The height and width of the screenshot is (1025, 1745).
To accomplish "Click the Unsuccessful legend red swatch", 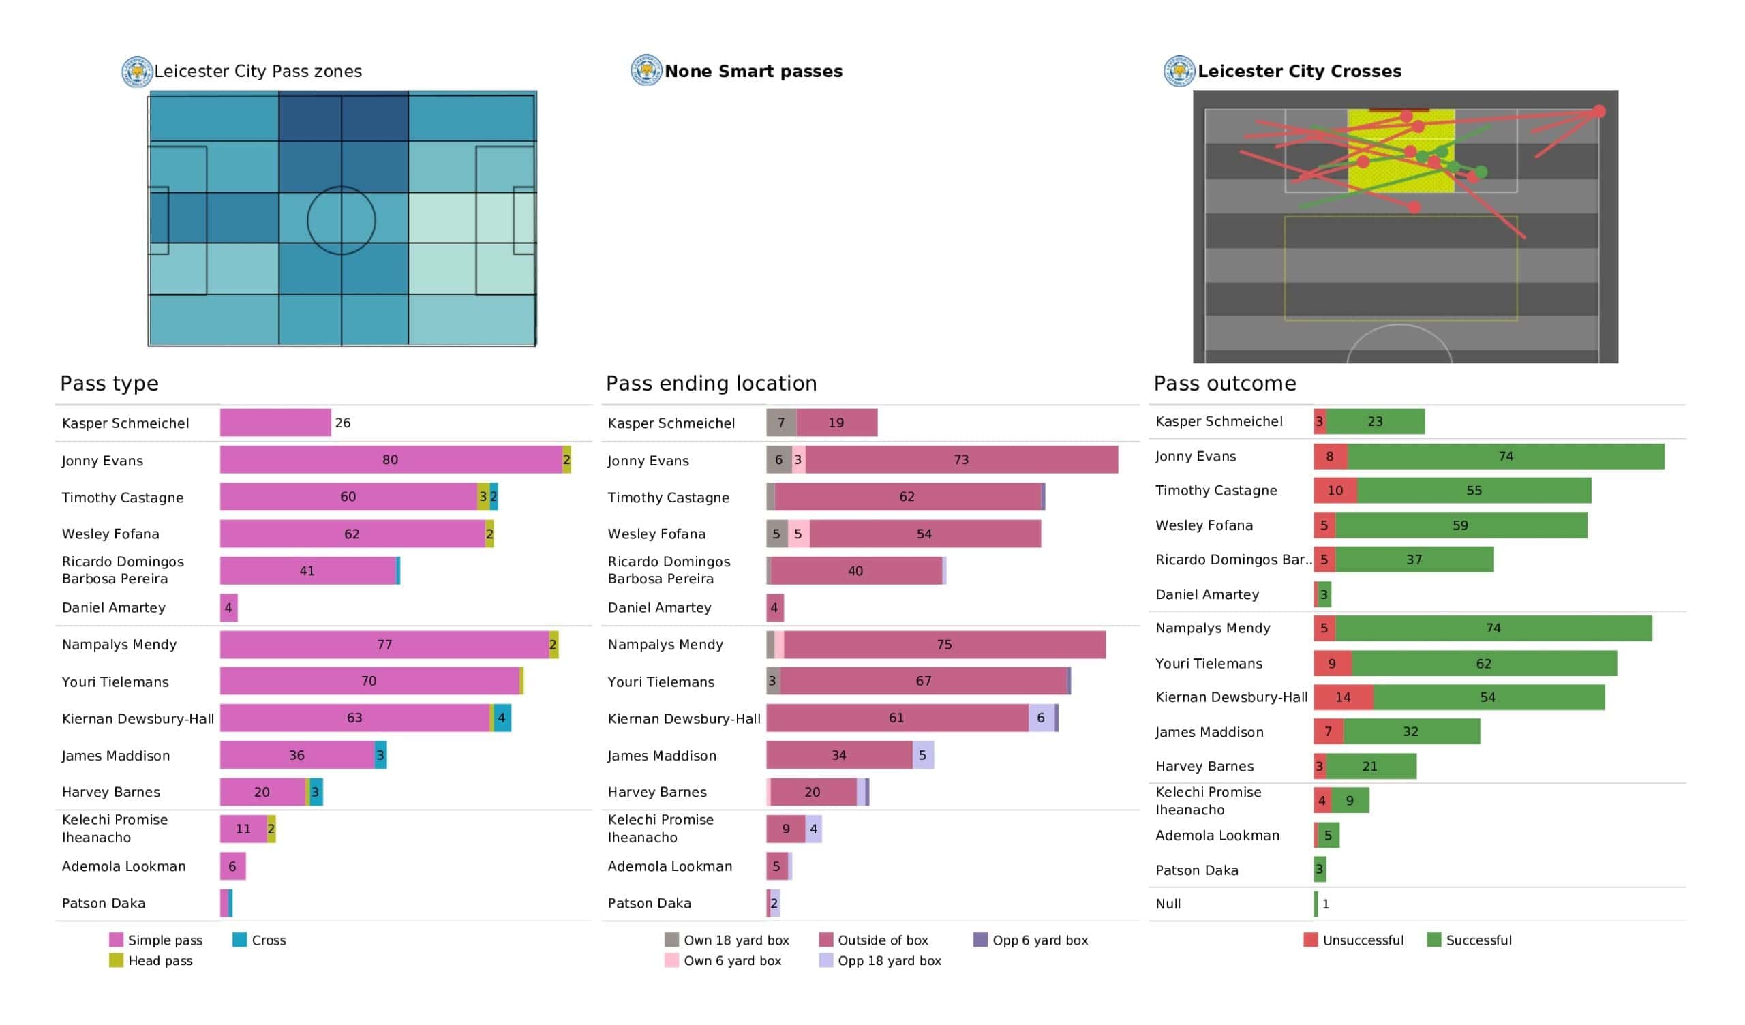I will point(1311,940).
